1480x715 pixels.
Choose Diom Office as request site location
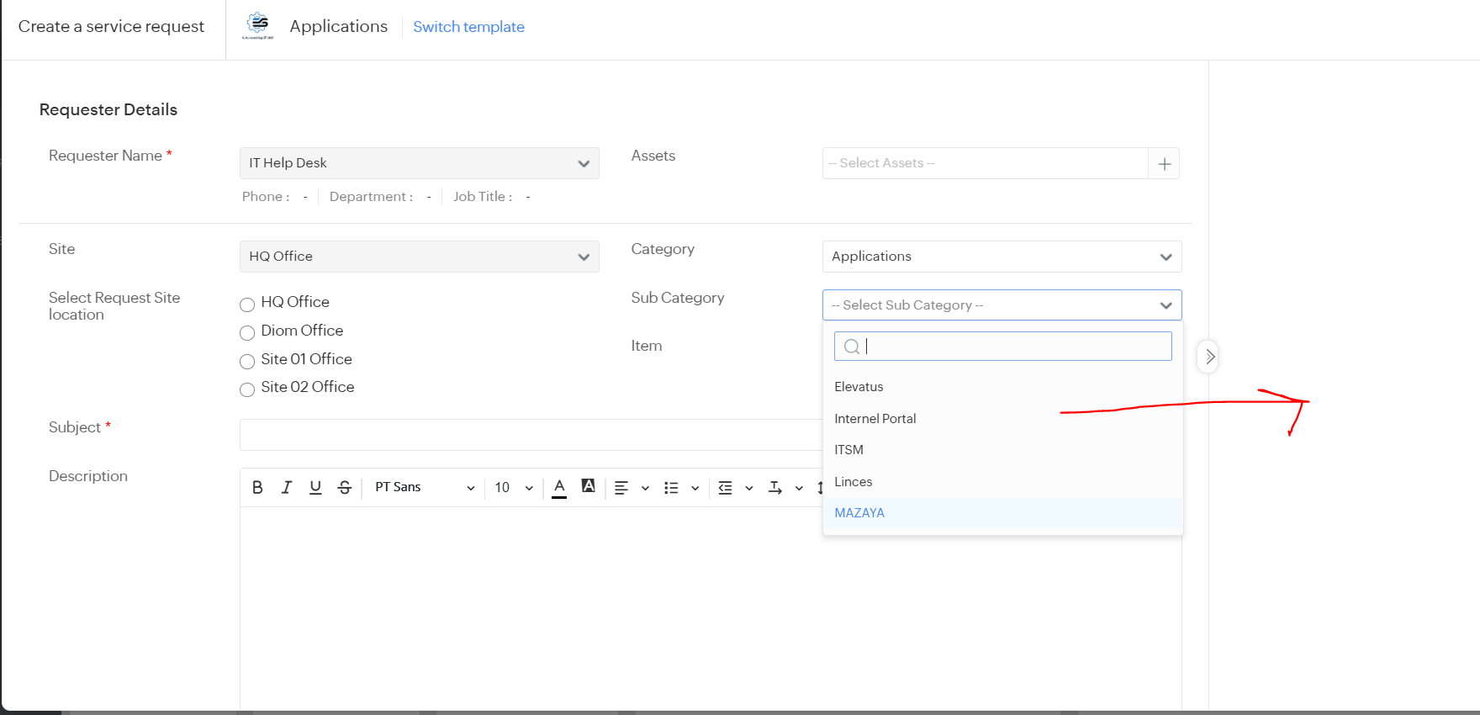point(247,333)
